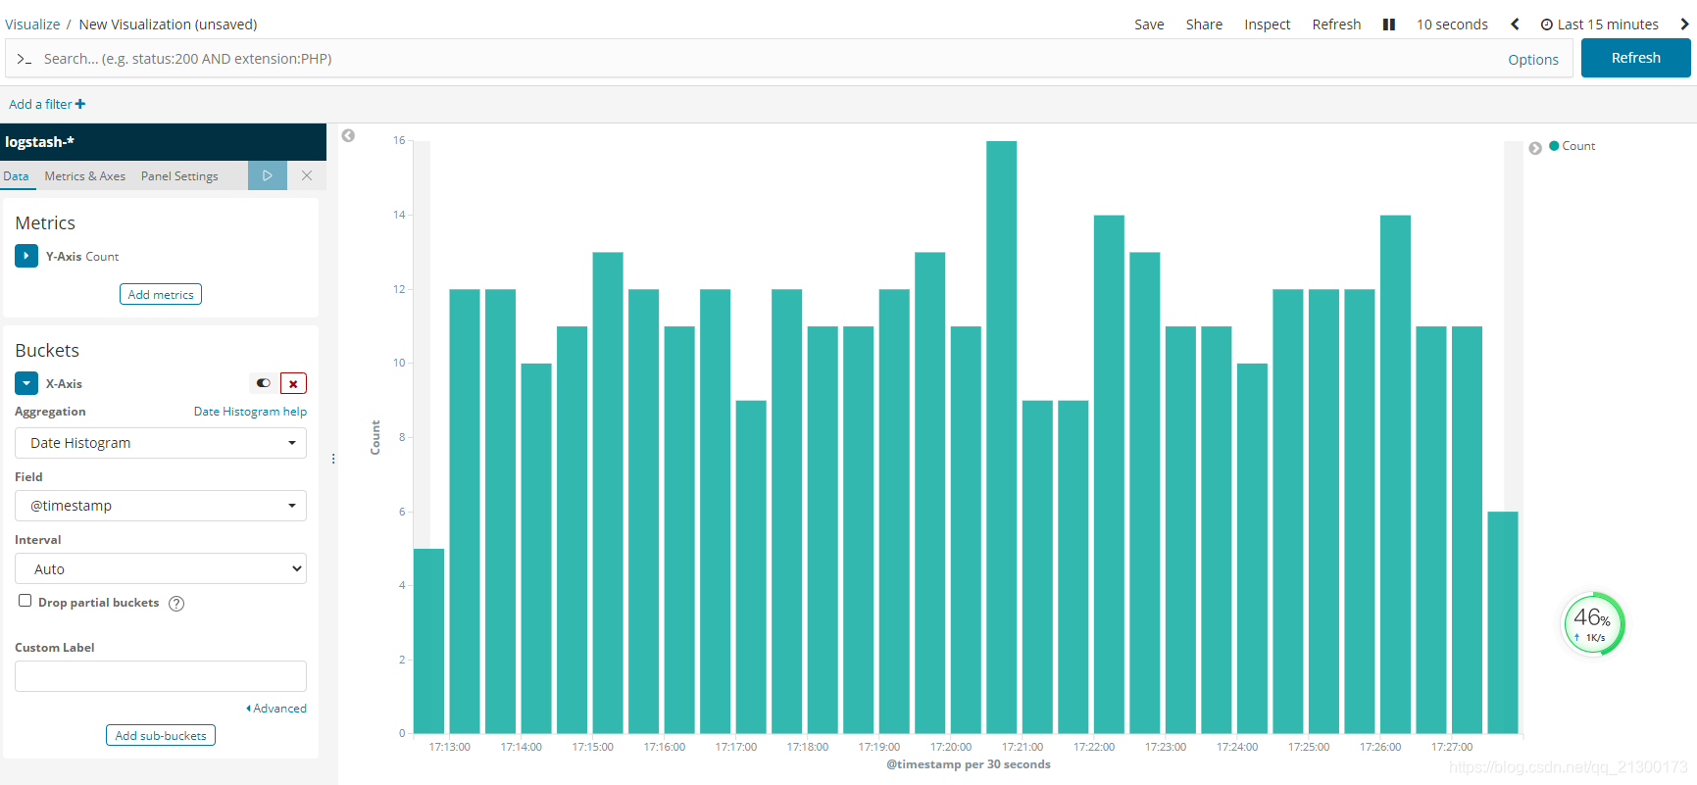Switch to Panel Settings tab
Screen dimensions: 1697x785
179,176
